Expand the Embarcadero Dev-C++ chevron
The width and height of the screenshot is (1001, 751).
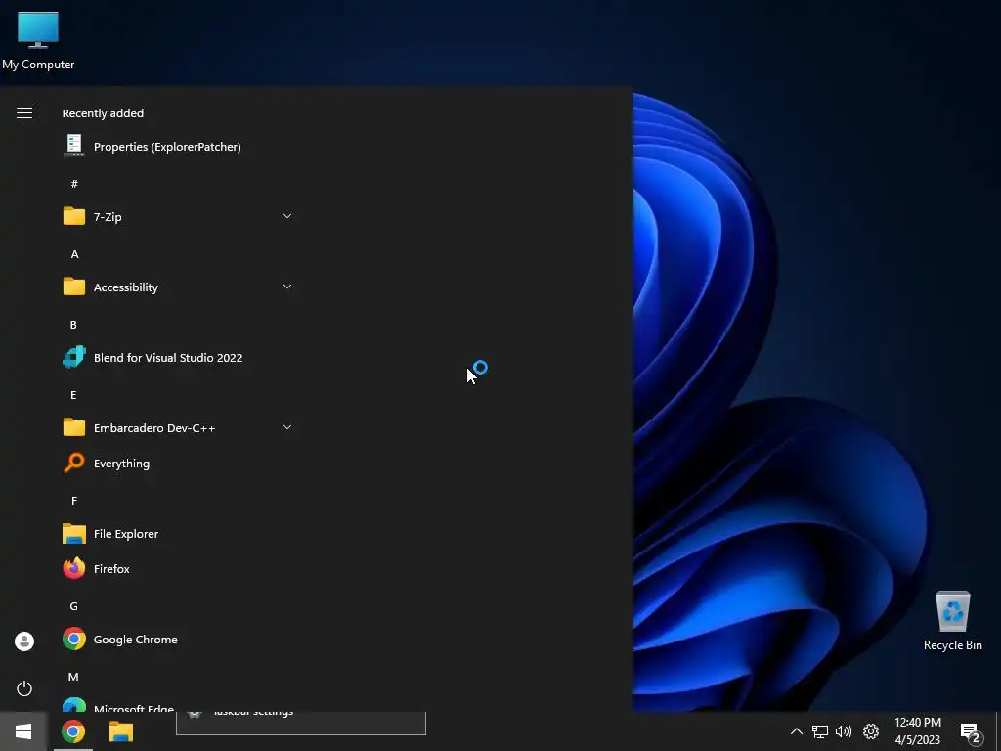pos(287,427)
